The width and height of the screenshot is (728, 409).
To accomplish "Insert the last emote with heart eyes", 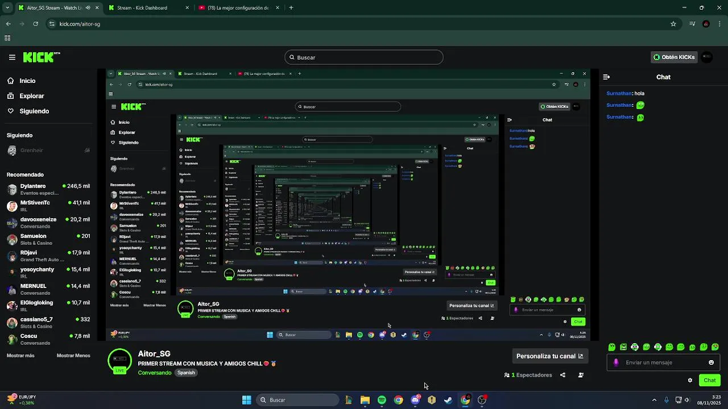I will 715,347.
